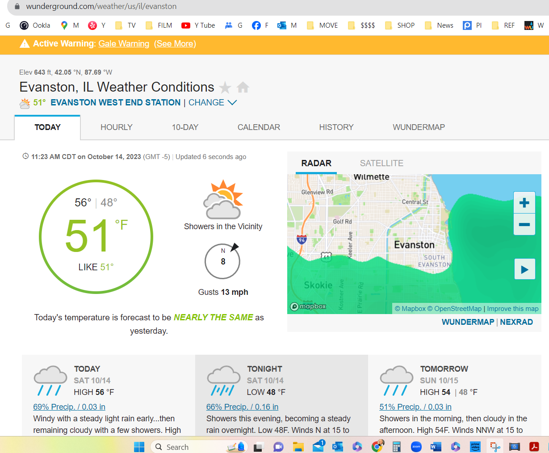Open Zoom from the taskbar

[416, 446]
